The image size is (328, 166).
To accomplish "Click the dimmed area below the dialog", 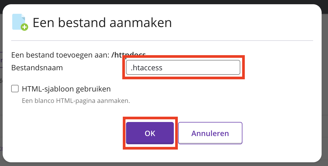I will pyautogui.click(x=164, y=164).
